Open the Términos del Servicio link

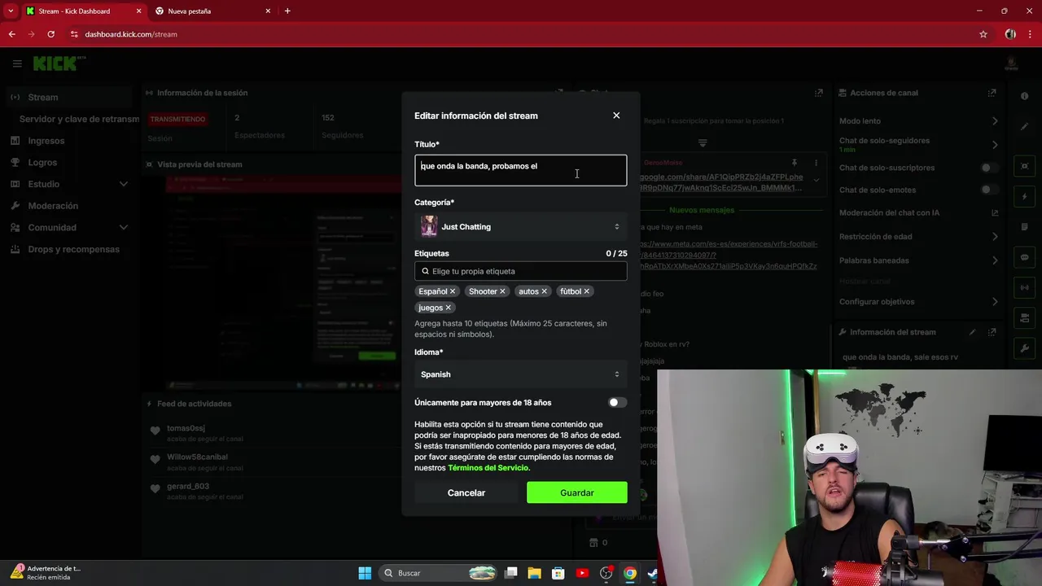point(488,468)
